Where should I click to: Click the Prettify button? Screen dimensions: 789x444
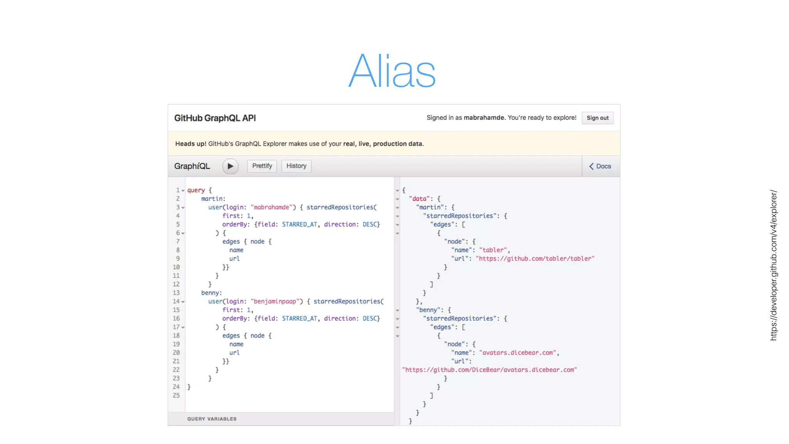pos(262,166)
